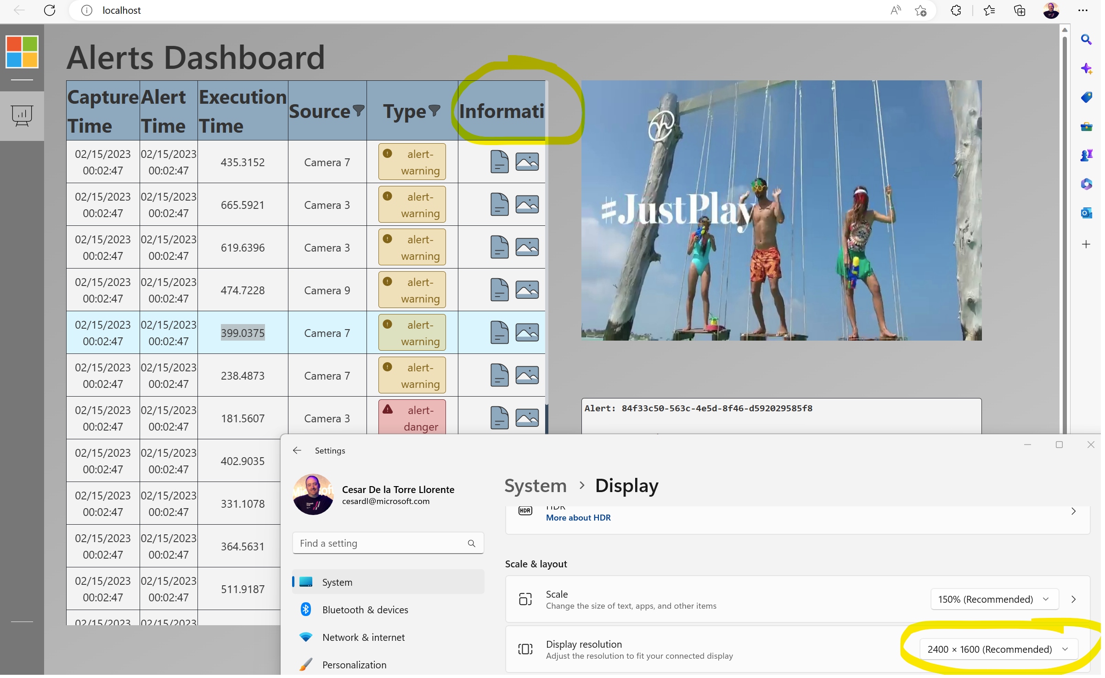The width and height of the screenshot is (1105, 678).
Task: Click image icon in alert-danger row
Action: tap(527, 418)
